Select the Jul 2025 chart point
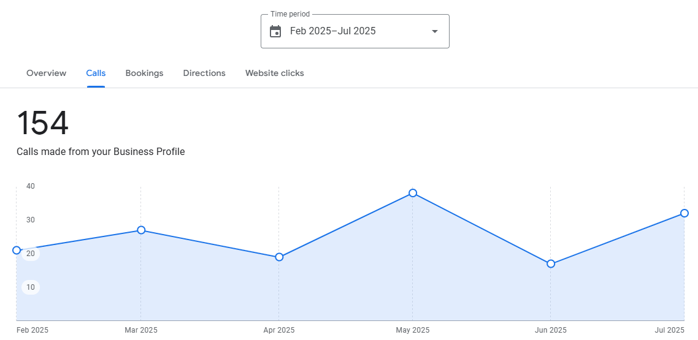 point(685,213)
